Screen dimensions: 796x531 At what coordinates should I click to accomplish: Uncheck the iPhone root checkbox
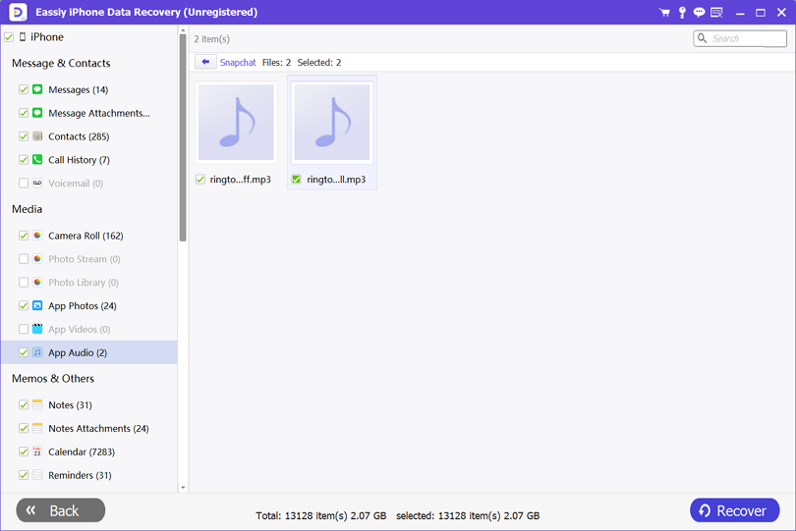[9, 37]
